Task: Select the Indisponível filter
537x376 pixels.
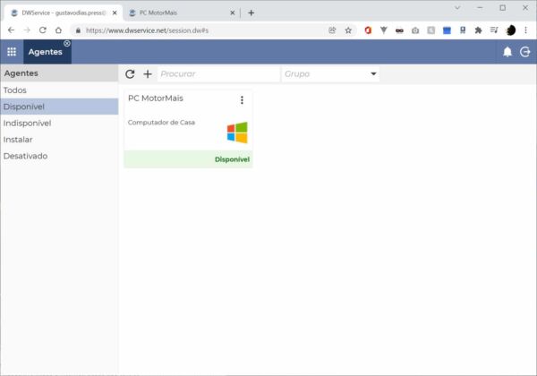Action: (x=27, y=123)
